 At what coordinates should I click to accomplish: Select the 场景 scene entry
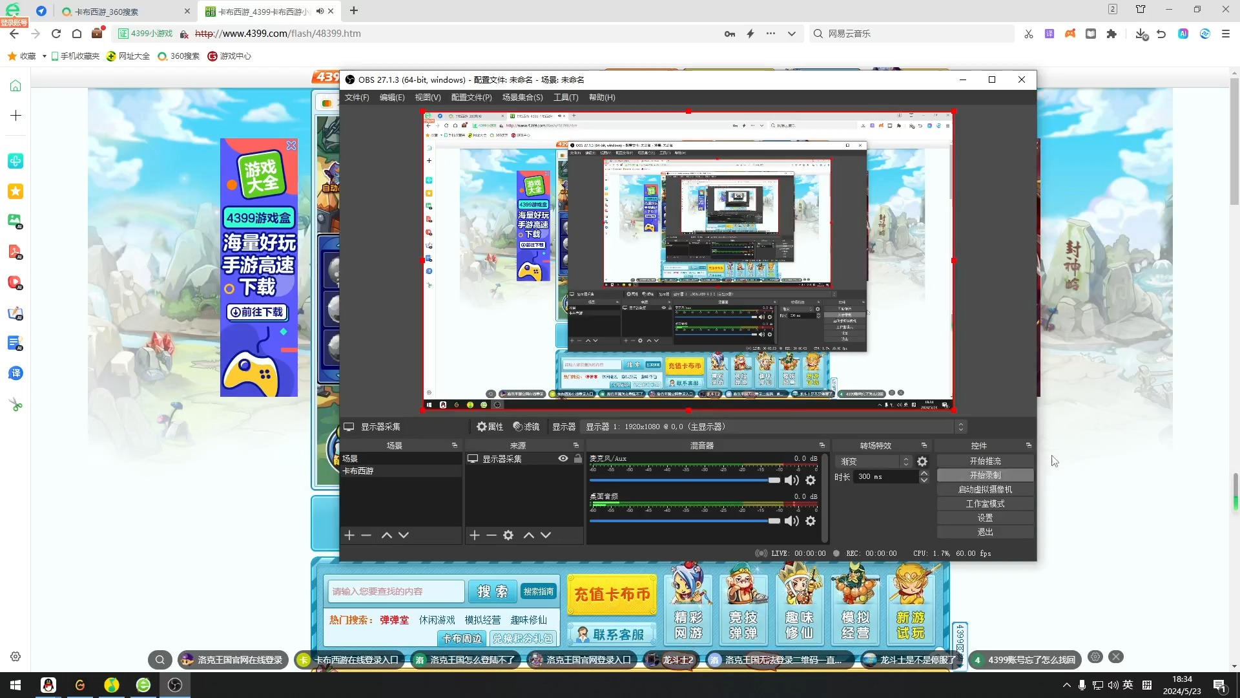(400, 458)
